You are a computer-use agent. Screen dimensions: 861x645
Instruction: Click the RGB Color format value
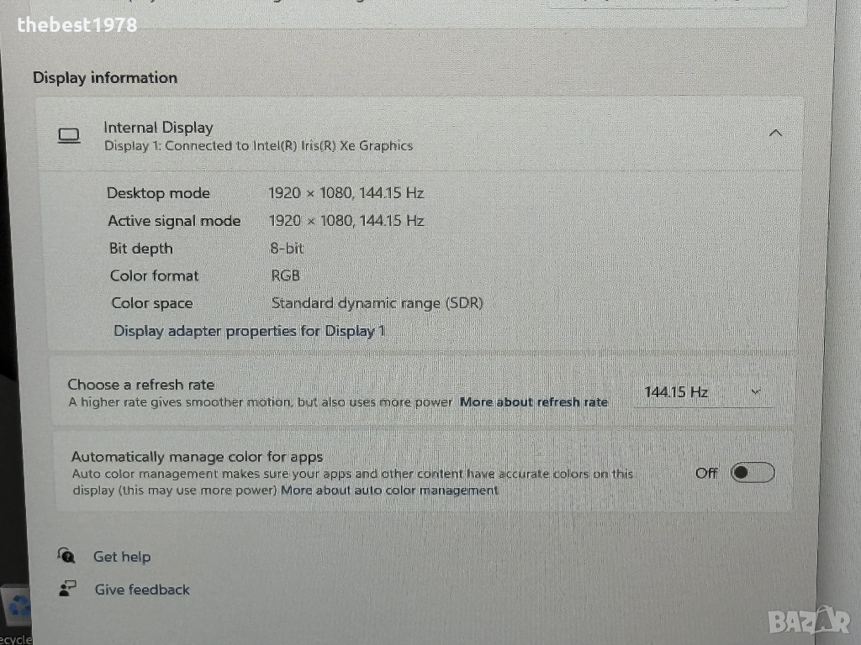pos(285,275)
